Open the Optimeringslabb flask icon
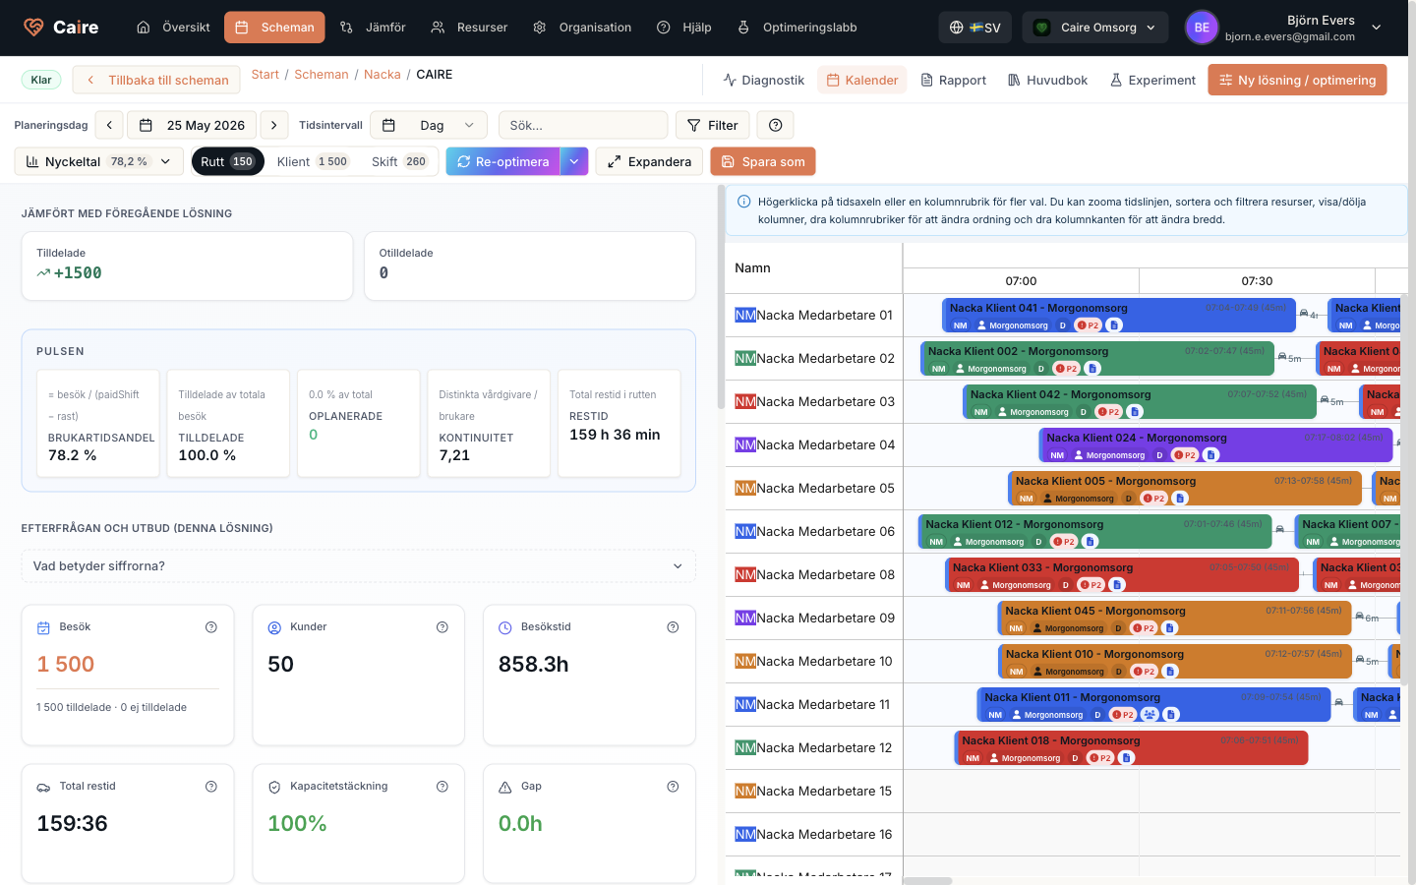This screenshot has height=885, width=1416. click(743, 28)
